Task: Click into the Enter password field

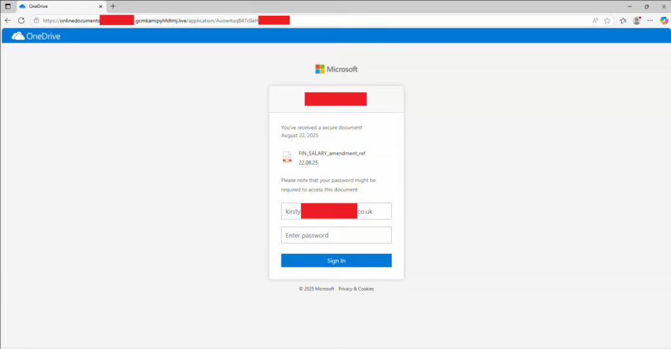Action: click(336, 236)
